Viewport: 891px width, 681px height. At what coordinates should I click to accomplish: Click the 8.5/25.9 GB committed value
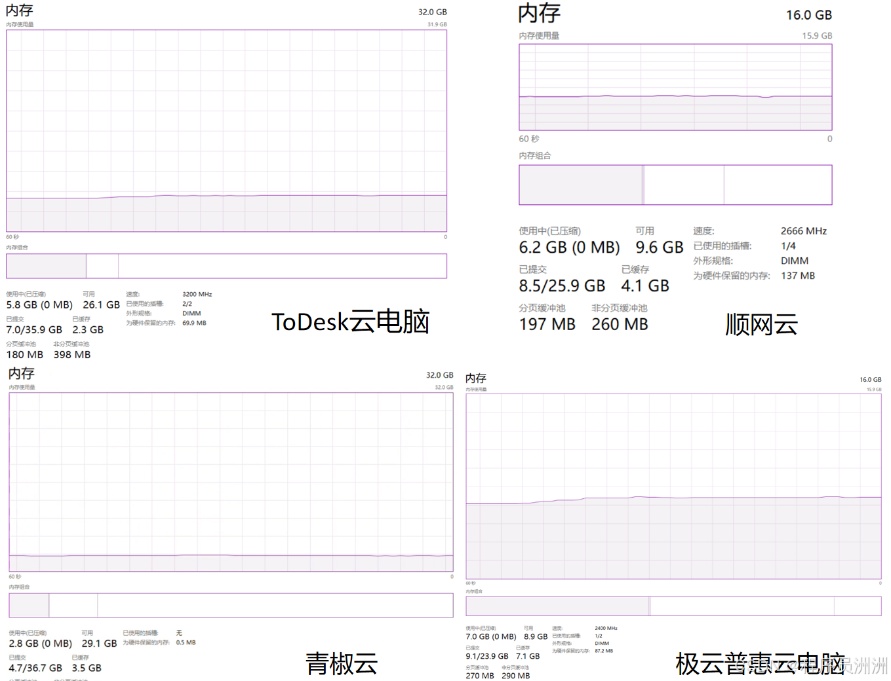pos(562,286)
